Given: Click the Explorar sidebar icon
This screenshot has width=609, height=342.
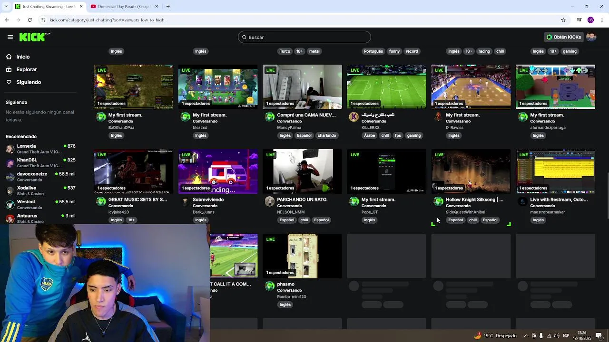Looking at the screenshot, I should pyautogui.click(x=9, y=69).
